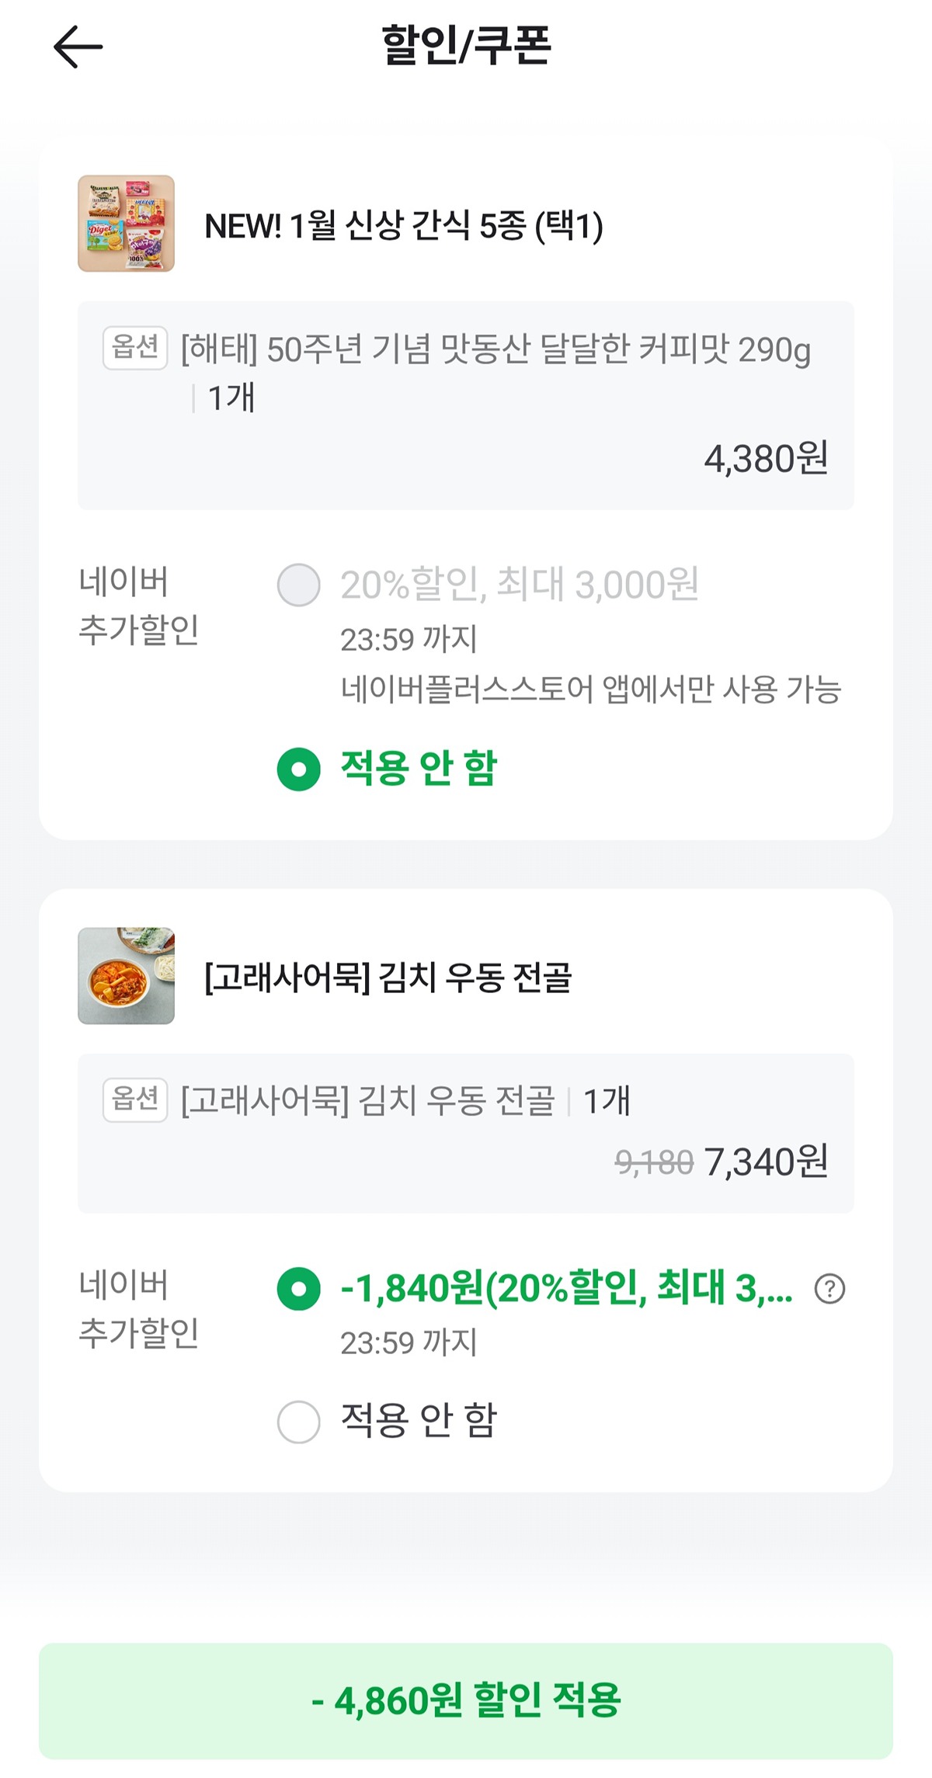932x1778 pixels.
Task: Select the disabled 20%할인, 최대 3,000원 radio
Action: pos(299,585)
